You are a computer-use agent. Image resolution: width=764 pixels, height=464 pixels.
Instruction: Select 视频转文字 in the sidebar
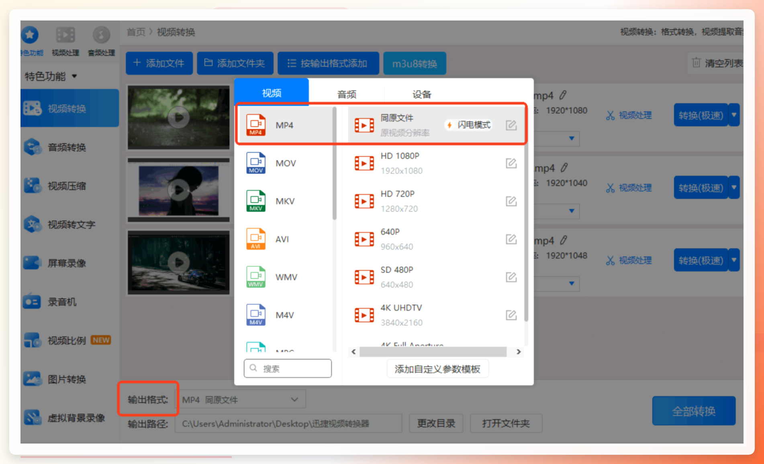[x=69, y=224]
